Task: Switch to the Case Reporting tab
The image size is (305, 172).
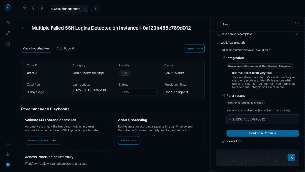Action: click(x=67, y=49)
